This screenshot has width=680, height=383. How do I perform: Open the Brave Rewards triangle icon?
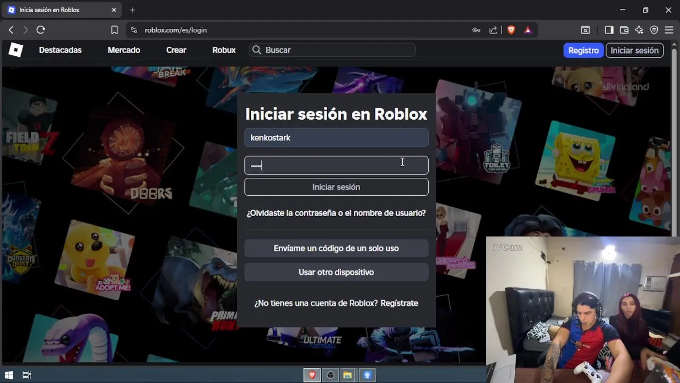[x=528, y=30]
